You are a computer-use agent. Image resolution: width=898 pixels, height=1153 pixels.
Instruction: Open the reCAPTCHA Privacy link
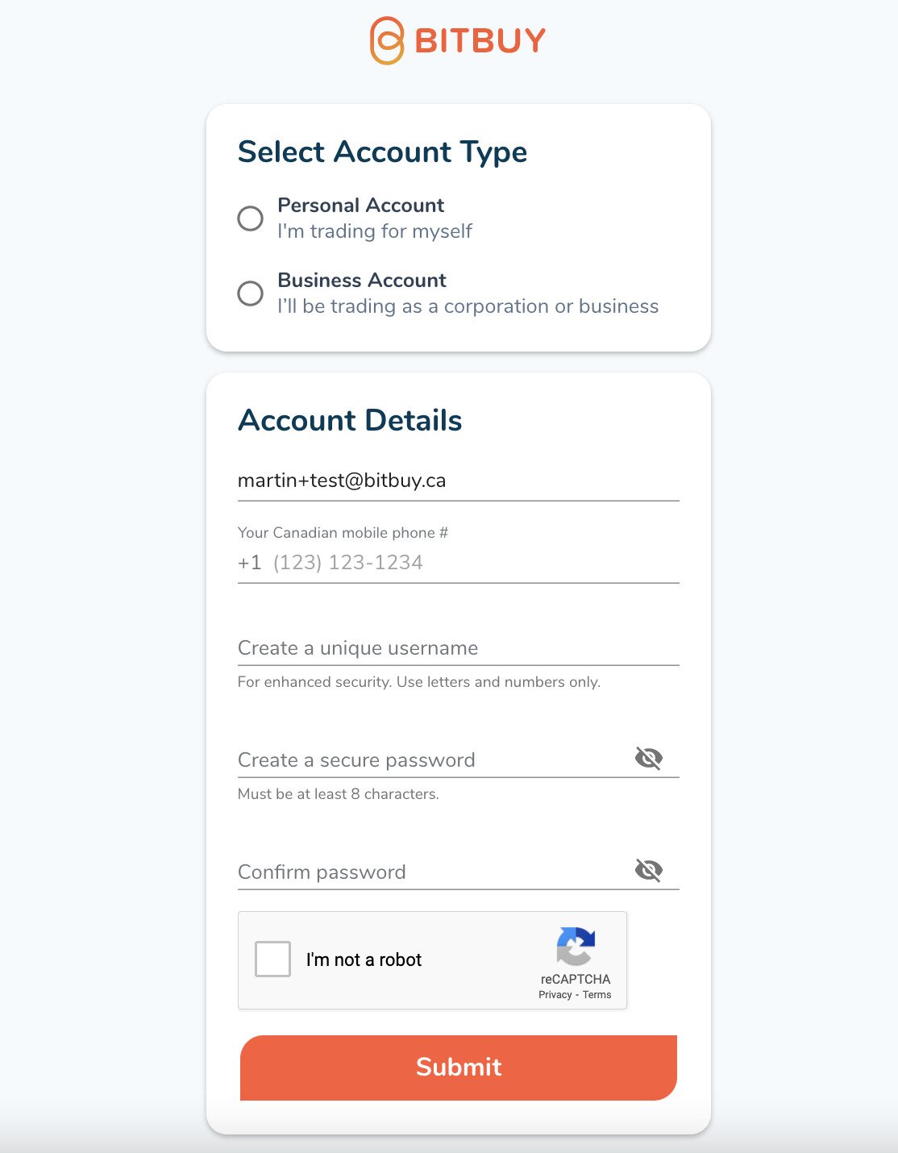[x=555, y=995]
